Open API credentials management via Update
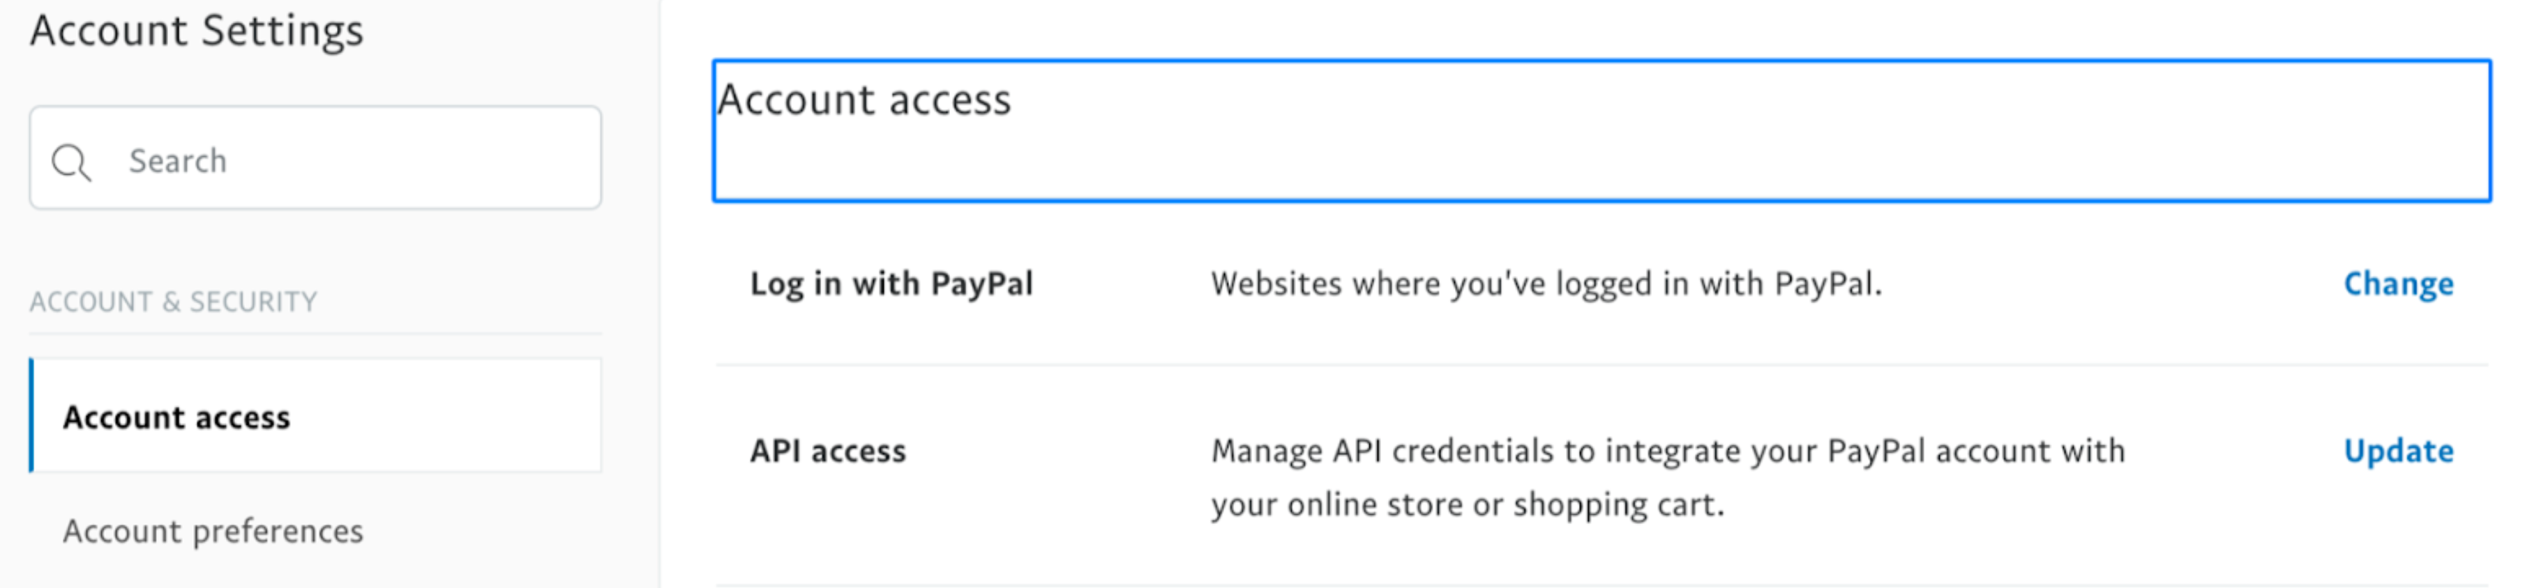Viewport: 2525px width, 588px height. [x=2399, y=451]
